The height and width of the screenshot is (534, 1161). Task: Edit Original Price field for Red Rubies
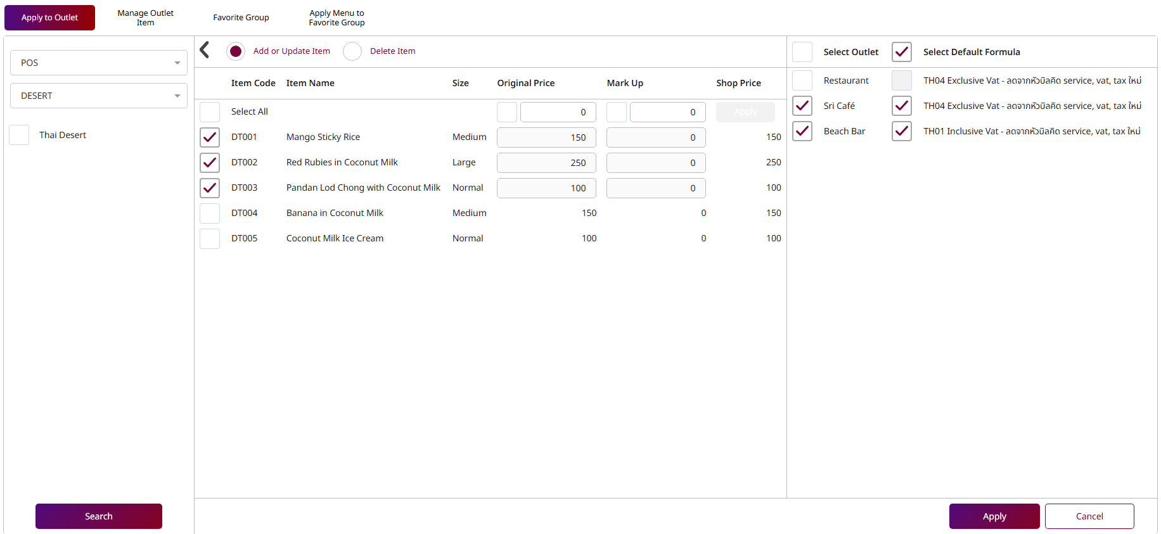pyautogui.click(x=546, y=163)
